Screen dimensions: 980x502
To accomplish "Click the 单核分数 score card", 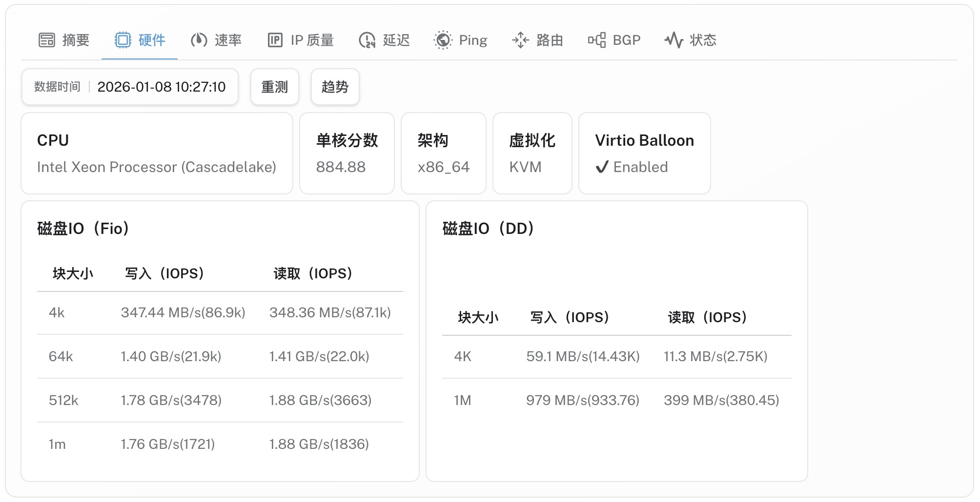I will point(347,153).
